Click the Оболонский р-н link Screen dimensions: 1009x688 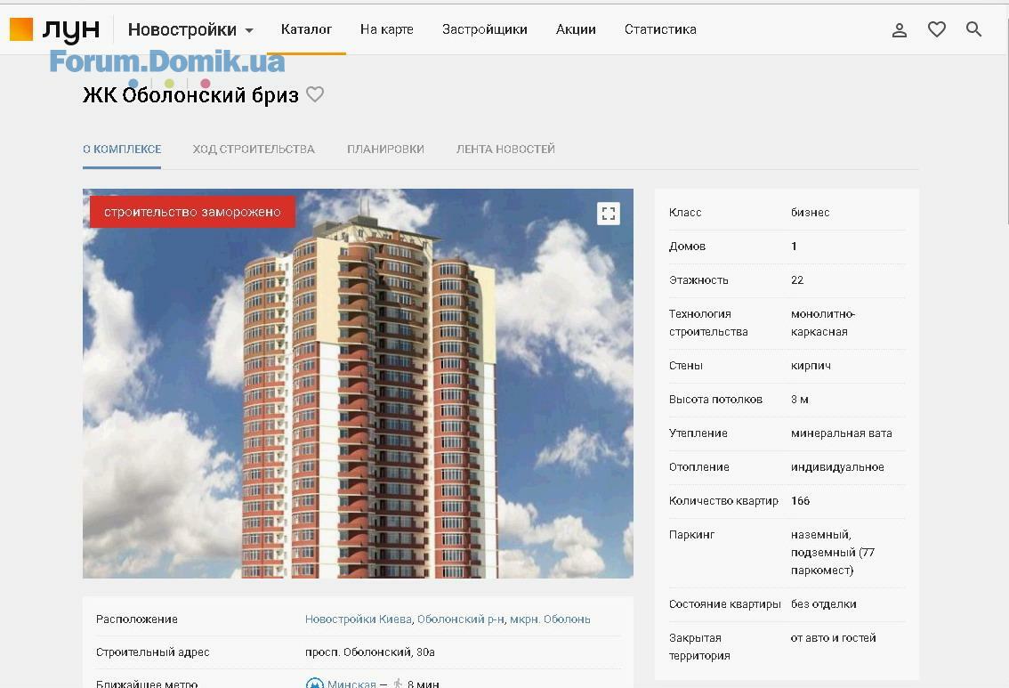tap(461, 619)
